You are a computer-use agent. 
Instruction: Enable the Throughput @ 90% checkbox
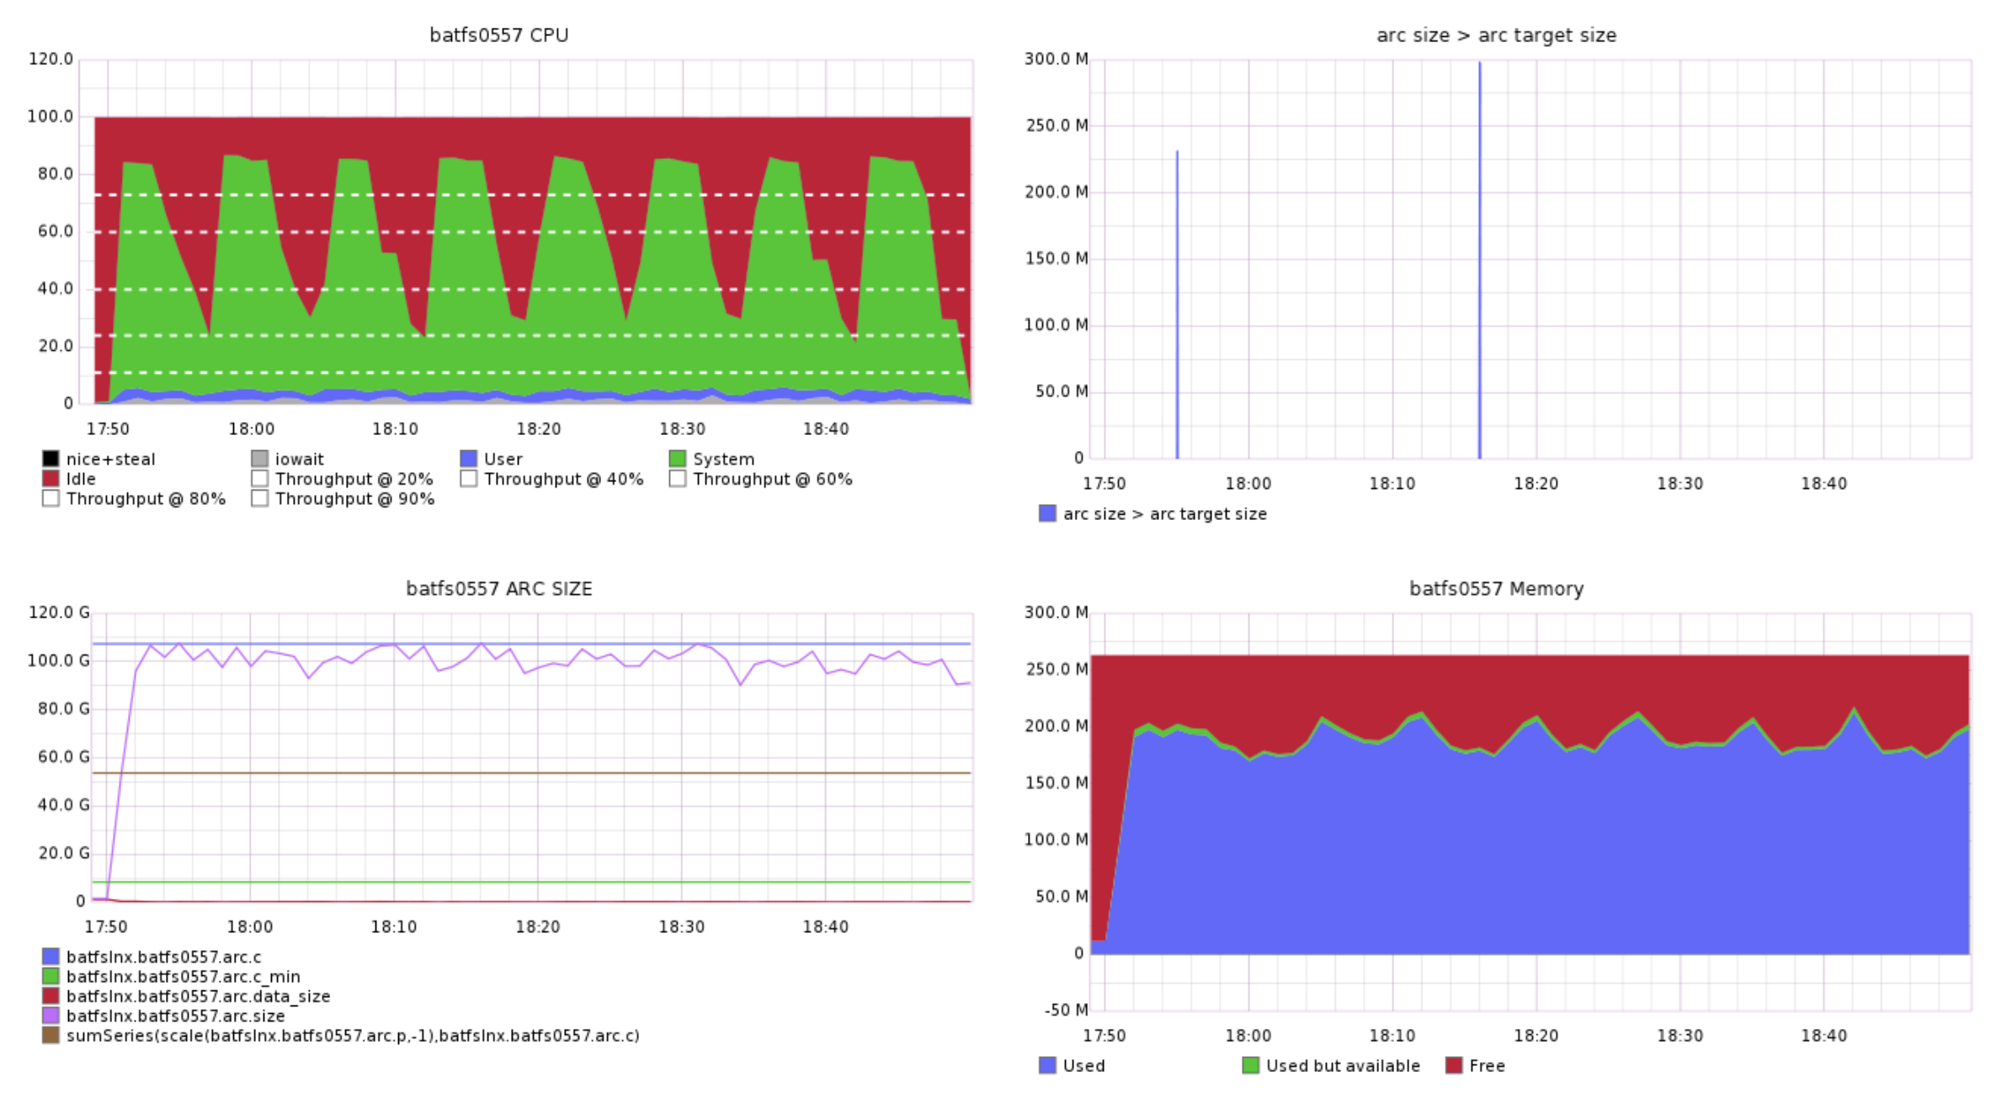pyautogui.click(x=258, y=498)
